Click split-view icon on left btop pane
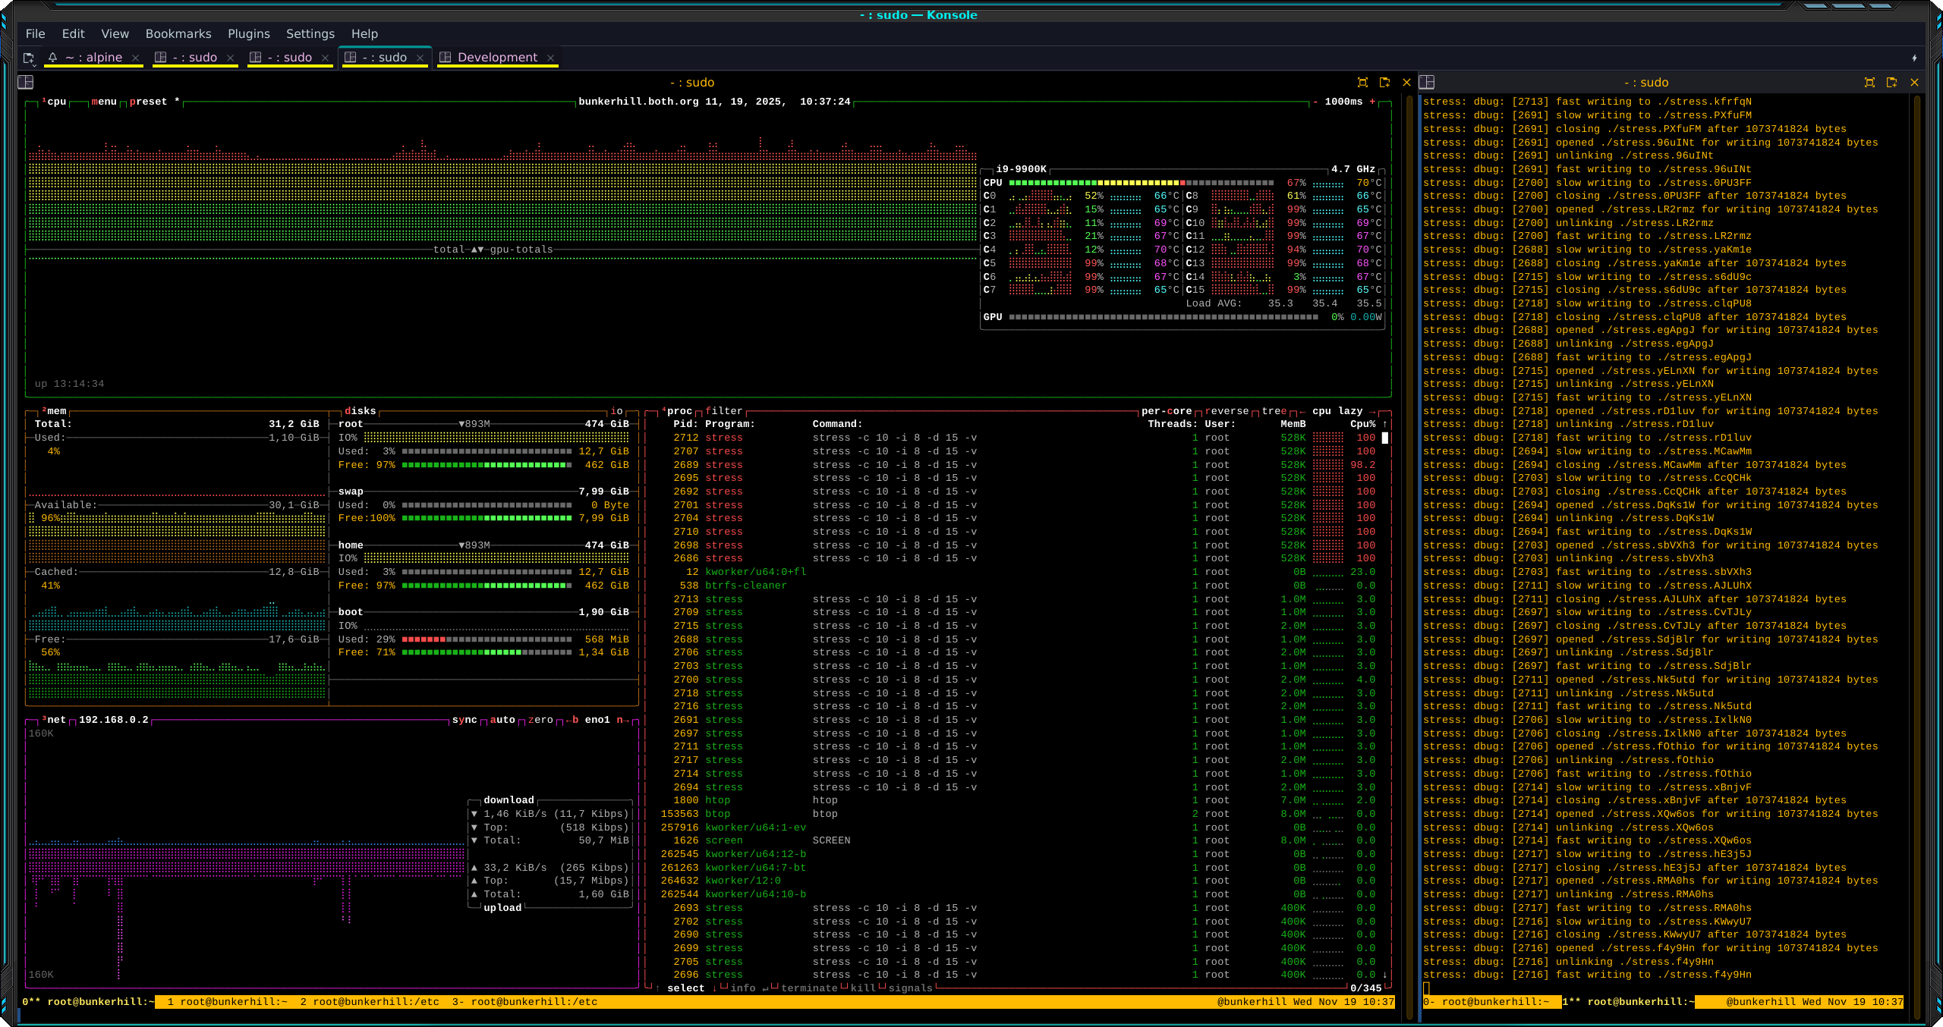 pyautogui.click(x=25, y=82)
